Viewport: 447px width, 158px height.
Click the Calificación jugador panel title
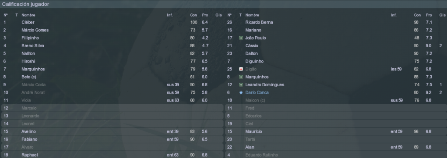(25, 4)
